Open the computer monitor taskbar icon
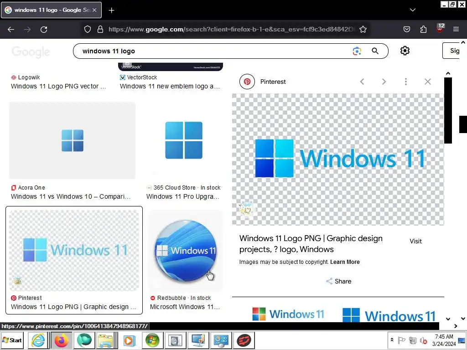This screenshot has height=350, width=467. click(x=198, y=340)
